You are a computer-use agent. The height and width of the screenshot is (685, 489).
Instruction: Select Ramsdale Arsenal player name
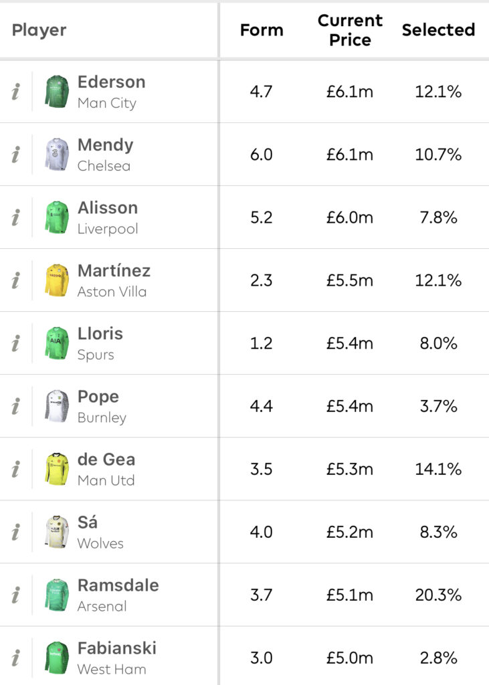click(x=118, y=595)
